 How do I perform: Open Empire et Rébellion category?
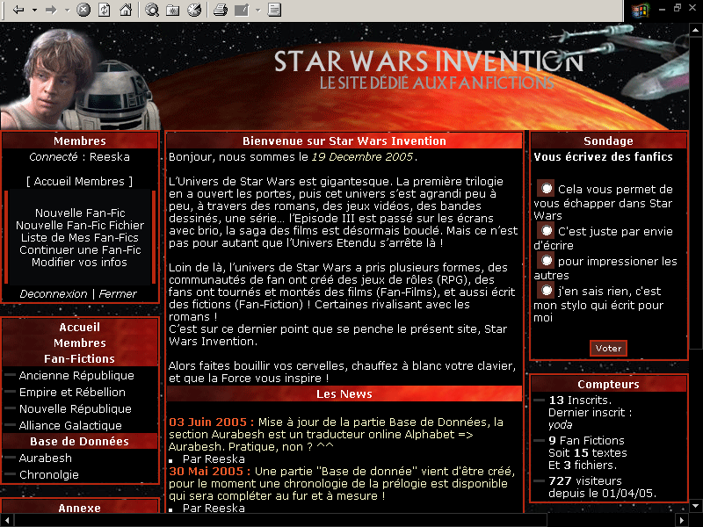[x=72, y=392]
